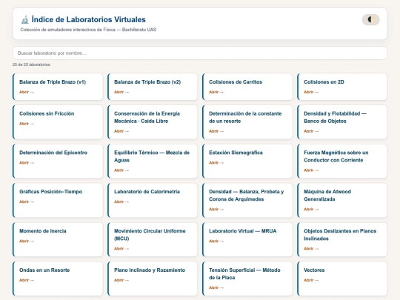Click the microscope icon beside the title
400x300 pixels.
tap(24, 20)
